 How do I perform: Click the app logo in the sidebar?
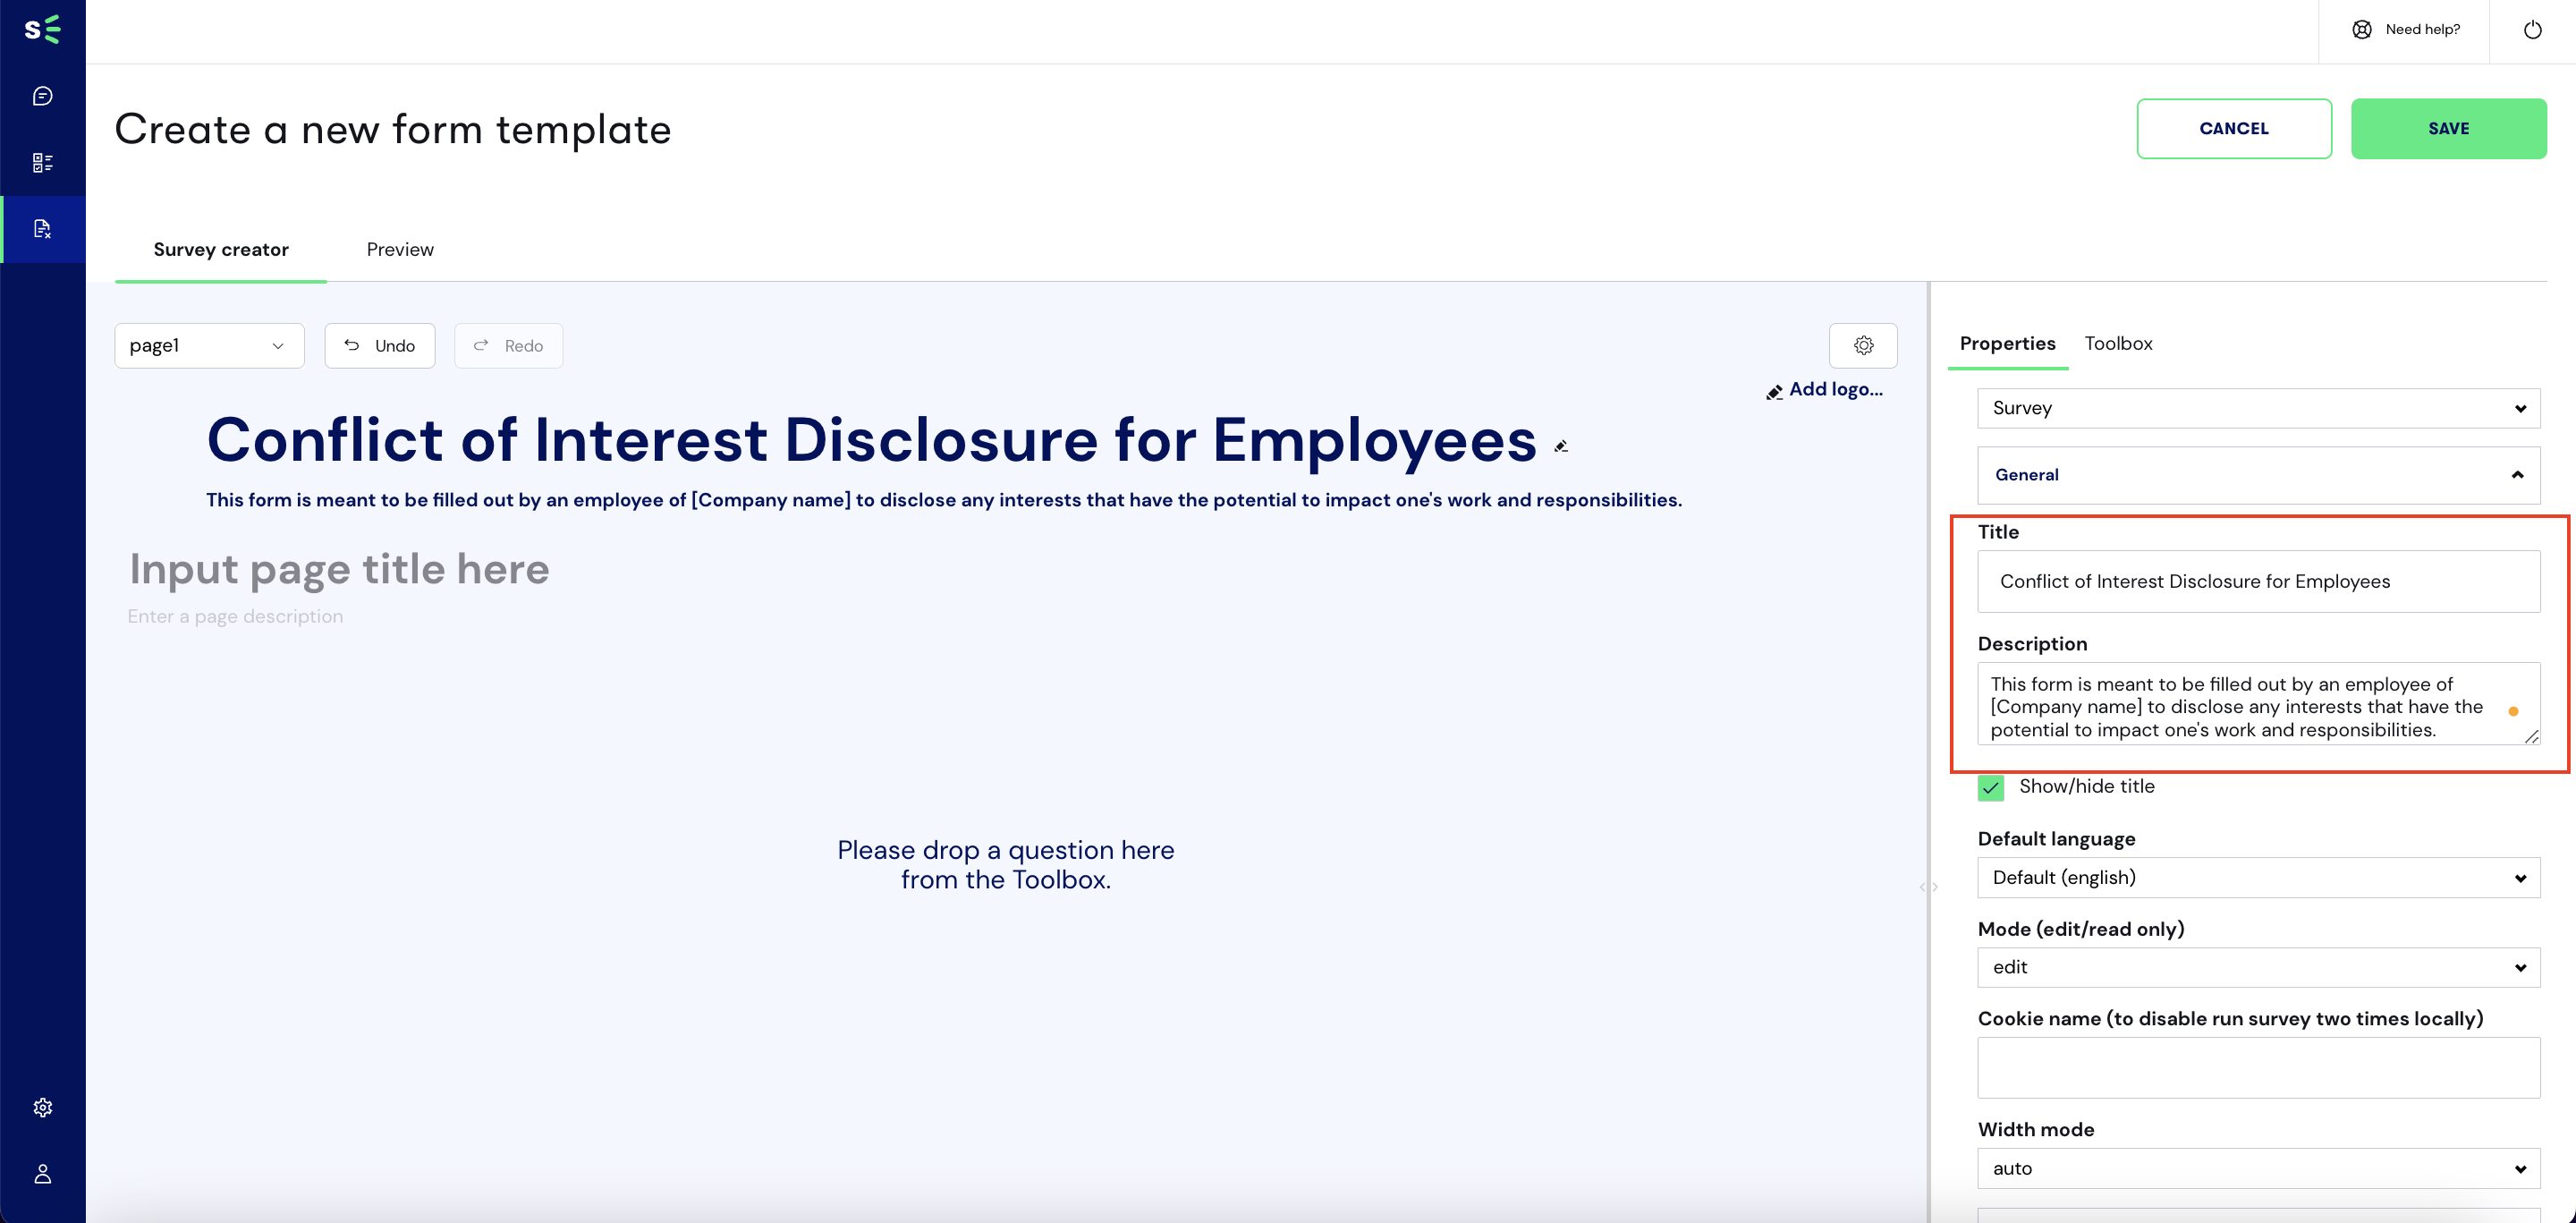pyautogui.click(x=42, y=29)
